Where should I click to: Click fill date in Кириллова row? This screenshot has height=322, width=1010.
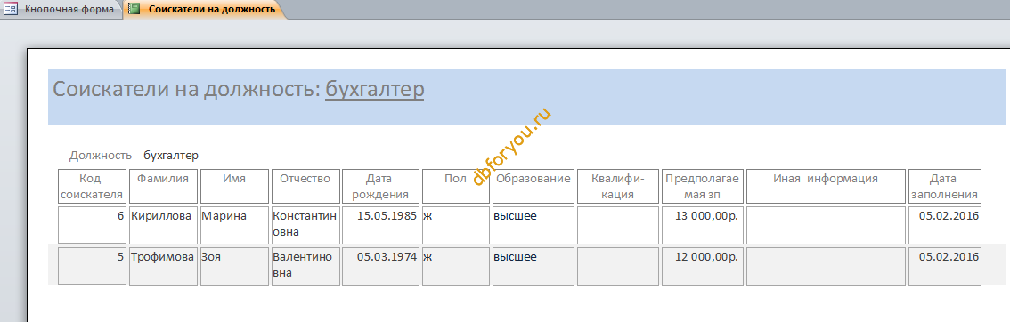[944, 225]
